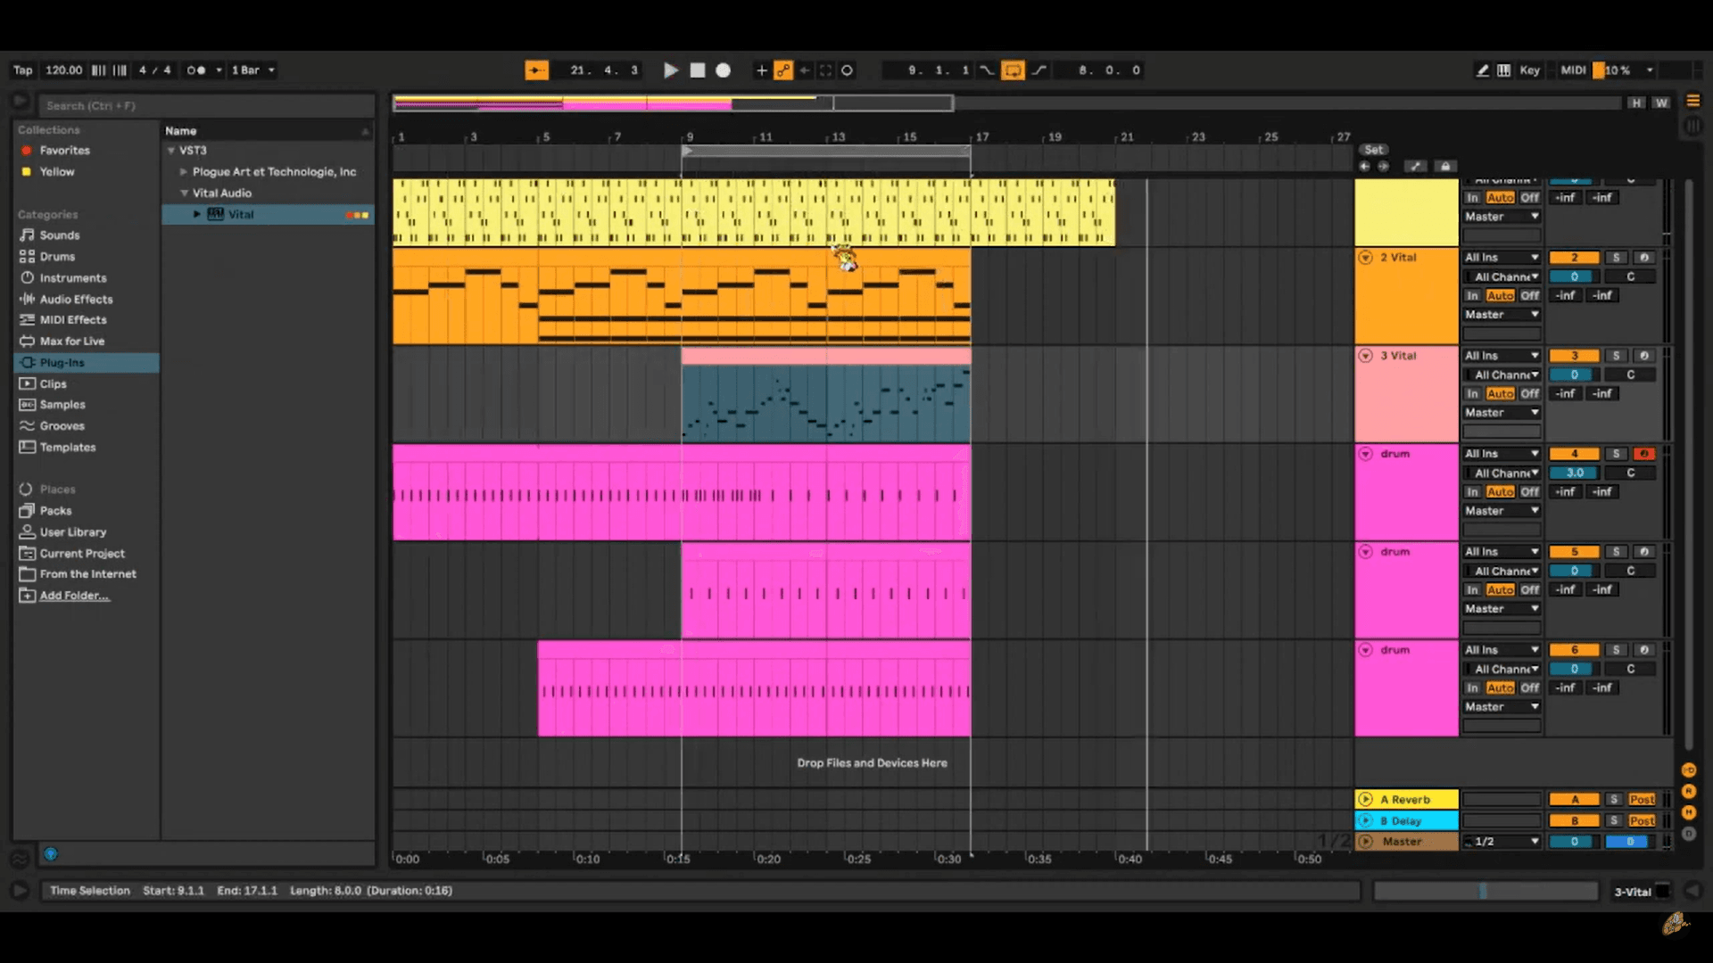1713x963 pixels.
Task: Activate MIDI mapping mode
Action: 1573,70
